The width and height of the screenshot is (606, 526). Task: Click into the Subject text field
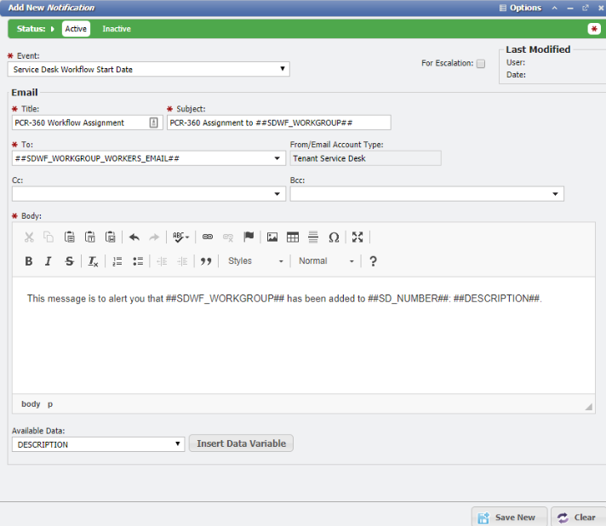(278, 123)
